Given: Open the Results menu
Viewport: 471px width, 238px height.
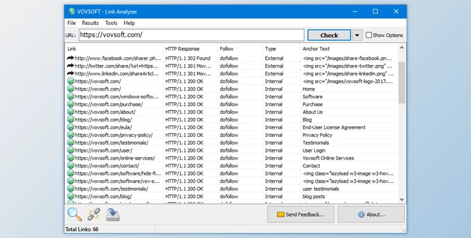Looking at the screenshot, I should coord(90,23).
